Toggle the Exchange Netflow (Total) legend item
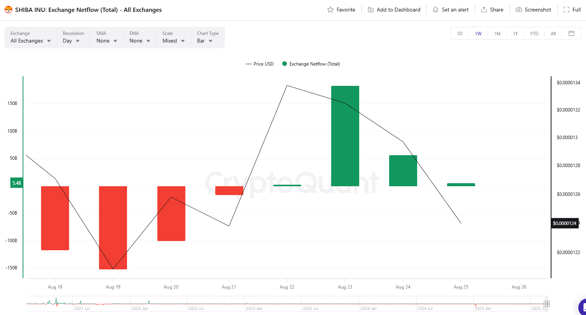Screen dimensions: 586x315 pyautogui.click(x=311, y=64)
